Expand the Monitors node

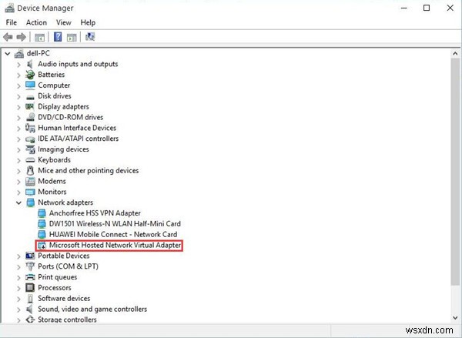tap(18, 192)
